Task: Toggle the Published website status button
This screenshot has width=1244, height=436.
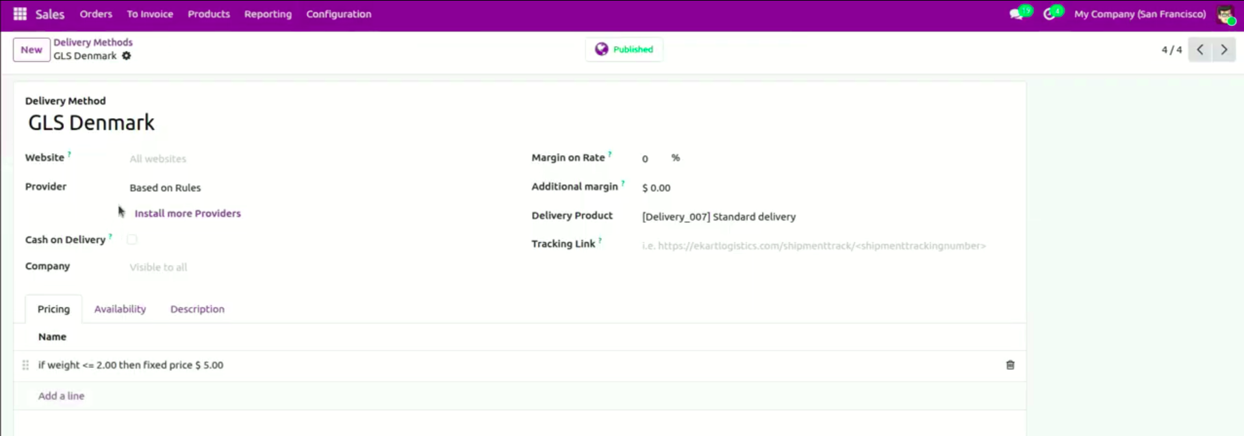Action: 624,49
